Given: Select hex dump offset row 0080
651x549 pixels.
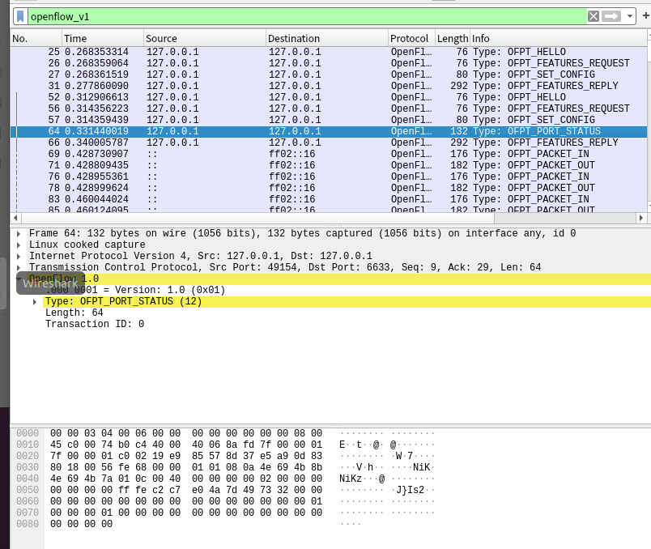Looking at the screenshot, I should pyautogui.click(x=28, y=524).
